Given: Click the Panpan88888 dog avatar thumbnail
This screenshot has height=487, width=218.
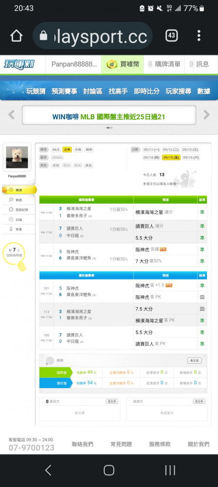Looking at the screenshot, I should 17,157.
